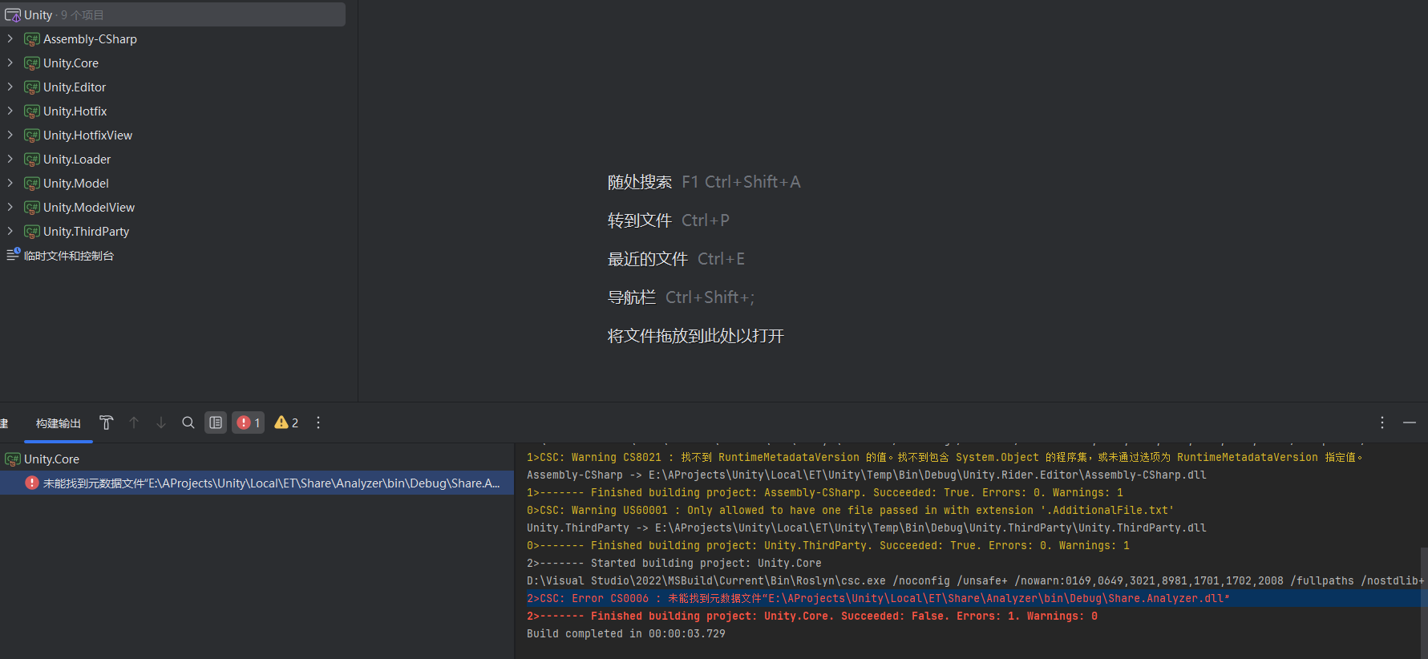This screenshot has width=1428, height=659.
Task: Expand the Unity.Core project node
Action: 10,63
